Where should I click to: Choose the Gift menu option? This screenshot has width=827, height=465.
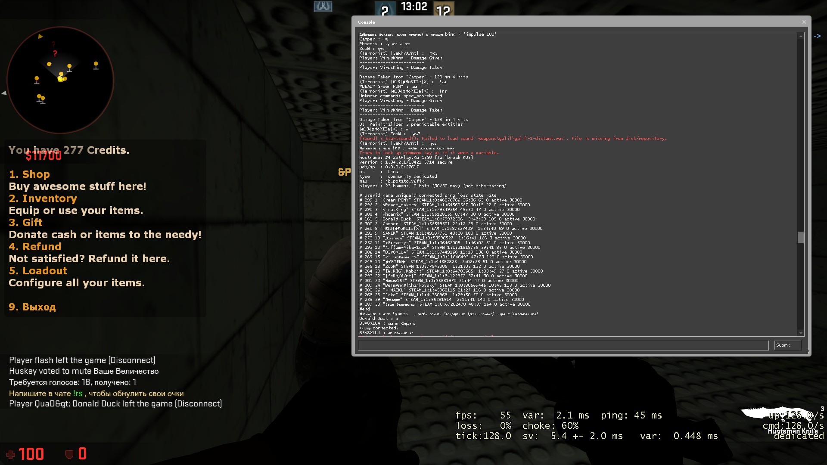click(x=26, y=223)
